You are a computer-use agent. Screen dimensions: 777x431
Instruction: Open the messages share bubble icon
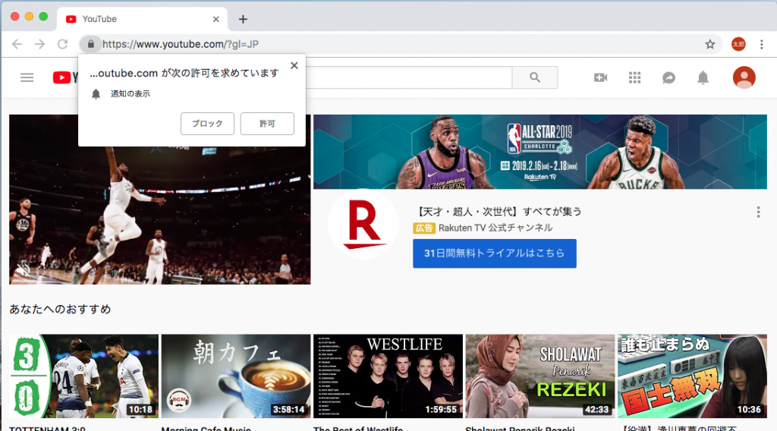click(x=669, y=78)
